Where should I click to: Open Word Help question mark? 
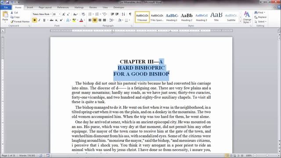coord(279,7)
